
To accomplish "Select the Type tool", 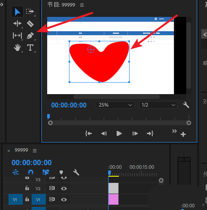I will pos(30,48).
